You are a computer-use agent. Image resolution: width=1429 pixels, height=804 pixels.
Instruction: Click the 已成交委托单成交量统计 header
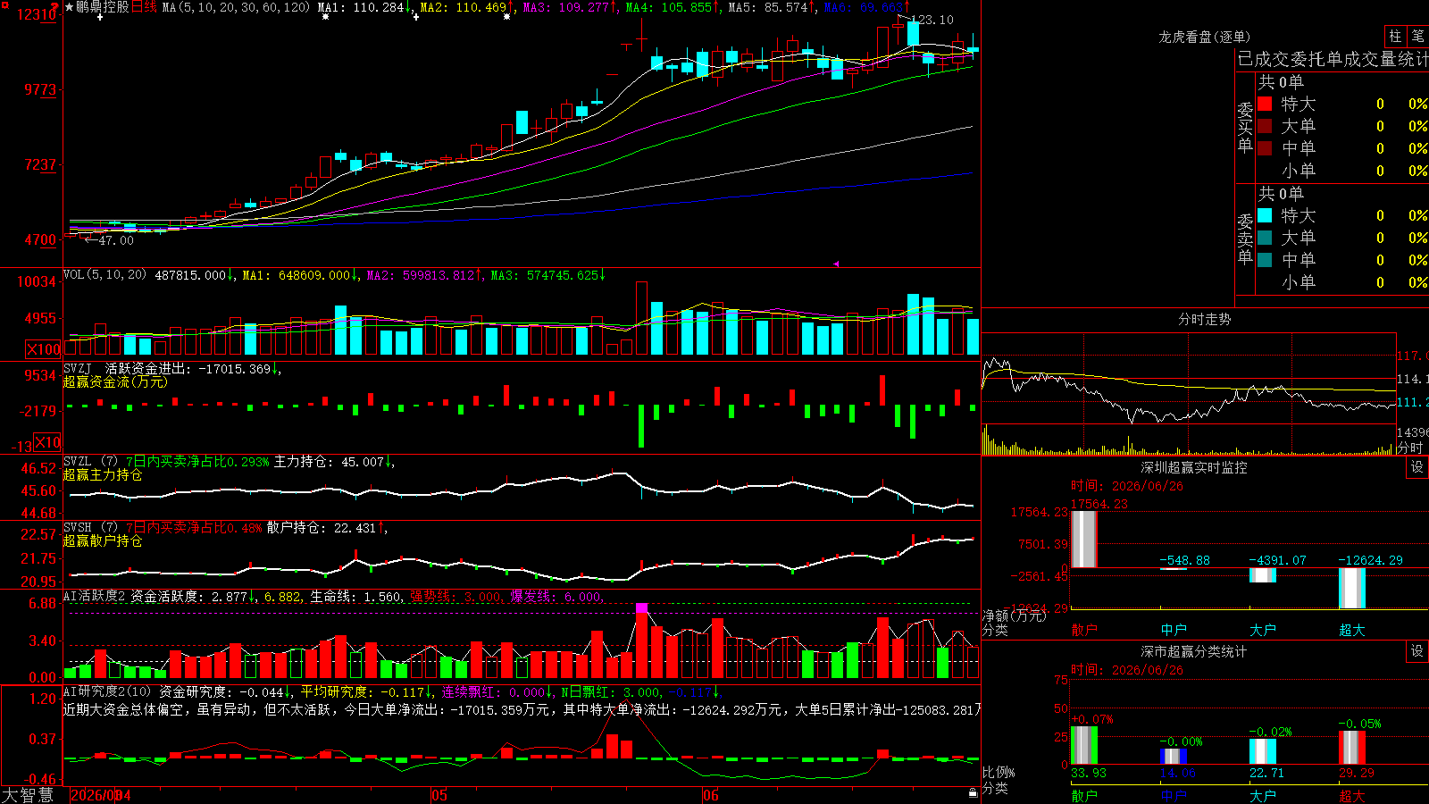tap(1333, 59)
